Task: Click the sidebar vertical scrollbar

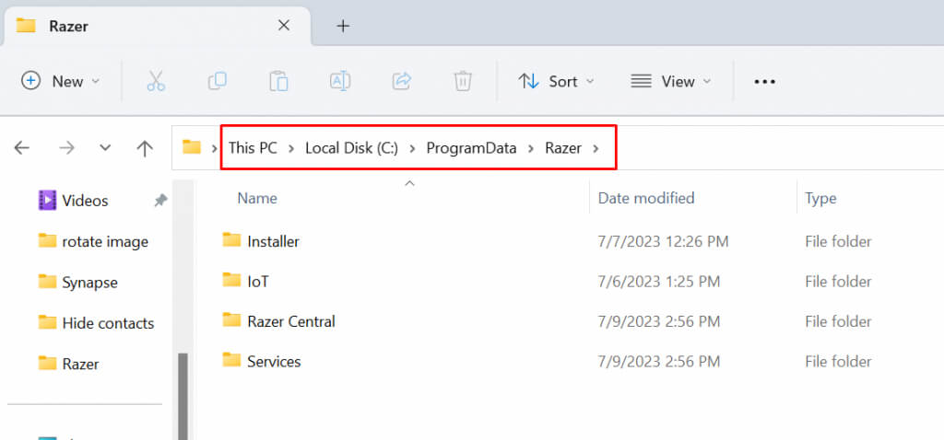Action: point(183,396)
